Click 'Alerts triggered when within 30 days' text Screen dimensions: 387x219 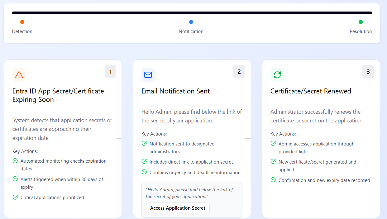pos(62,183)
